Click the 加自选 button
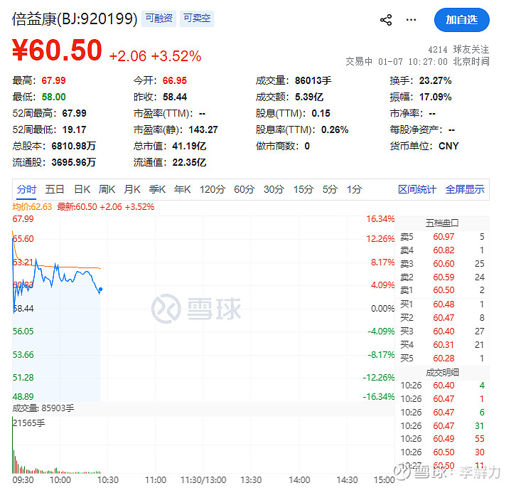The height and width of the screenshot is (488, 516). click(x=462, y=20)
